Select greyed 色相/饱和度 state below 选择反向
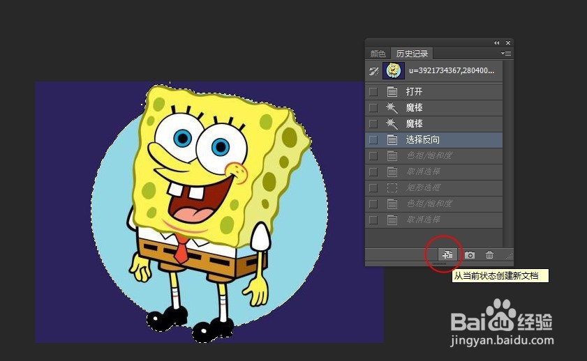Image resolution: width=587 pixels, height=361 pixels. click(x=433, y=156)
